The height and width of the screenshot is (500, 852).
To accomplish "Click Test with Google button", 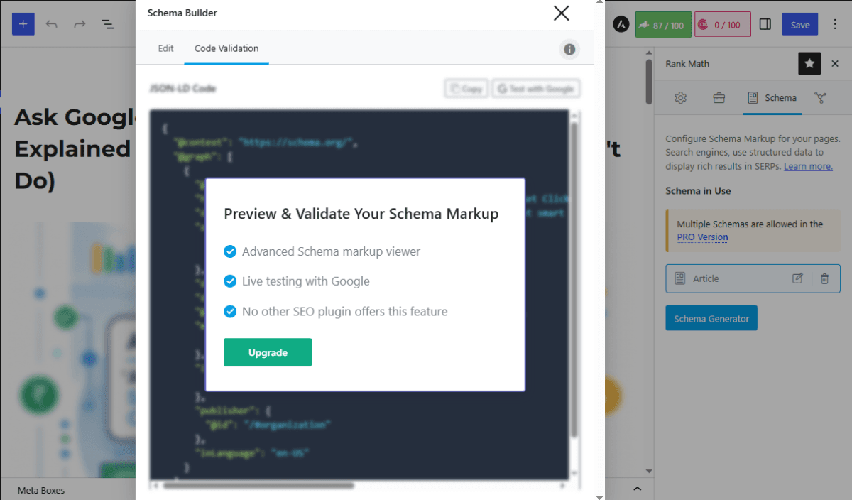I will (536, 89).
